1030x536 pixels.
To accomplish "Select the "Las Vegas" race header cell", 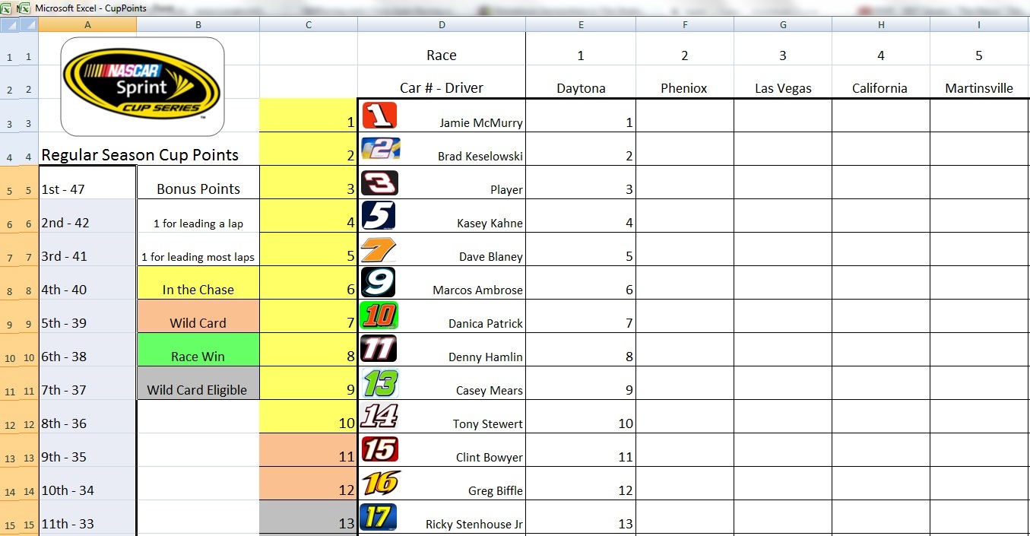I will click(x=783, y=82).
